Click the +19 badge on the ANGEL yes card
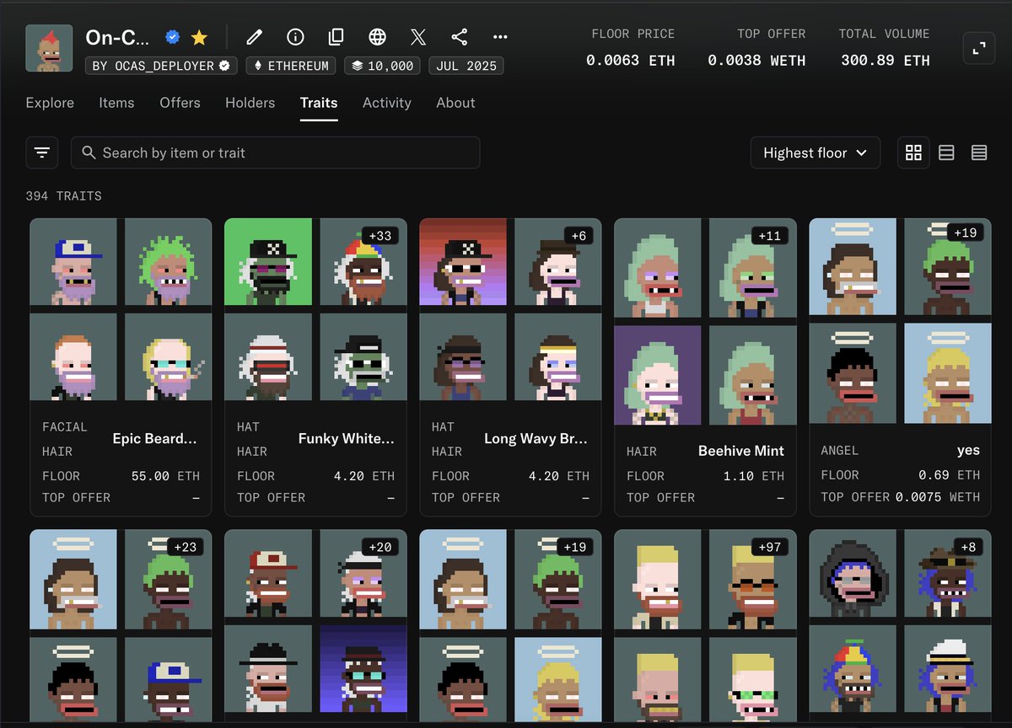 point(965,233)
